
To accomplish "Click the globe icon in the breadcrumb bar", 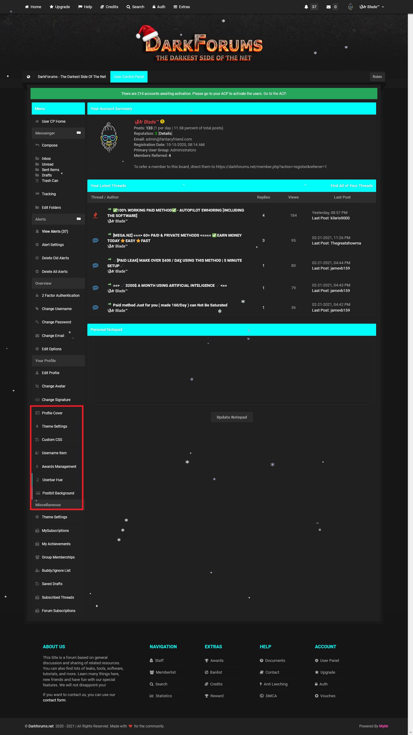I will pos(28,77).
